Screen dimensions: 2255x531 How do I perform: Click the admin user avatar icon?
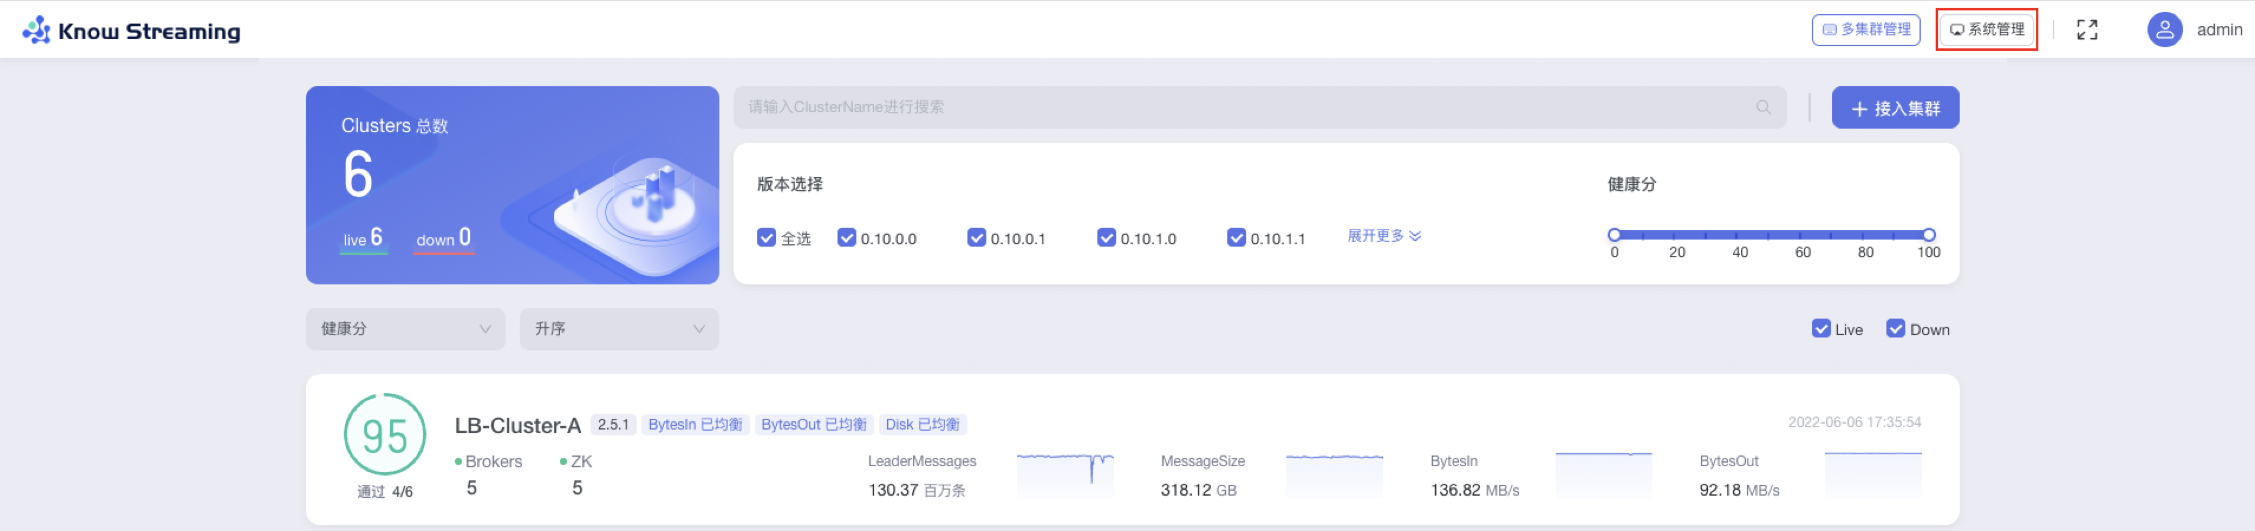point(2163,29)
